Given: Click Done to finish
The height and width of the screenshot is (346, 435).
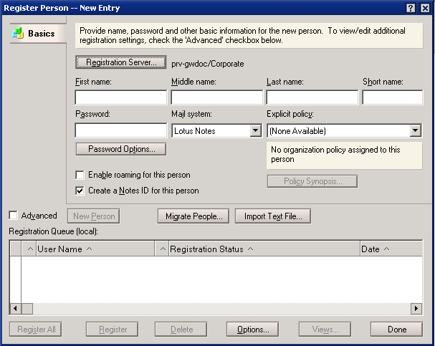Looking at the screenshot, I should coord(397,329).
